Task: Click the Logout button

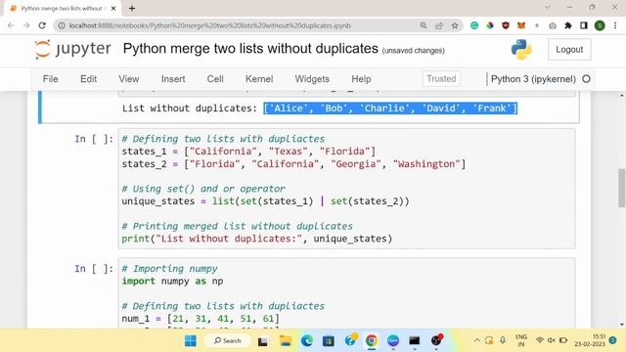Action: [x=569, y=50]
